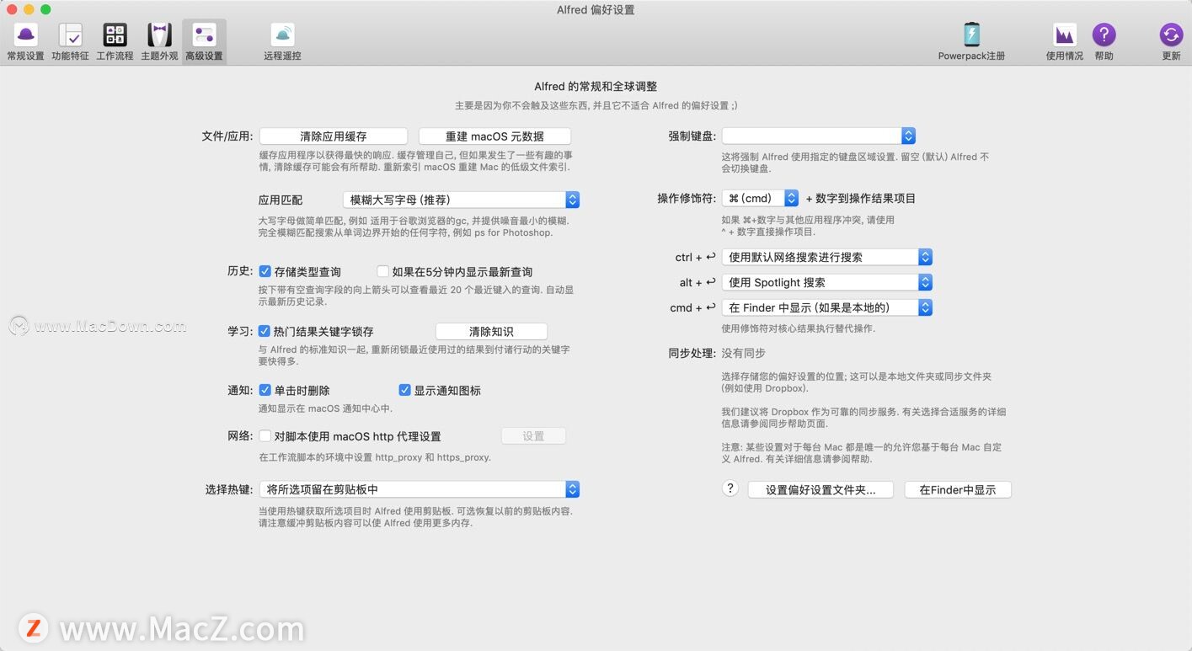This screenshot has width=1192, height=651.
Task: Click the 文件/应用: section label
Action: 227,136
